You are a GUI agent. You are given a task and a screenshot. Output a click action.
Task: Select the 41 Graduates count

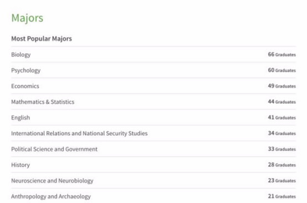point(282,118)
